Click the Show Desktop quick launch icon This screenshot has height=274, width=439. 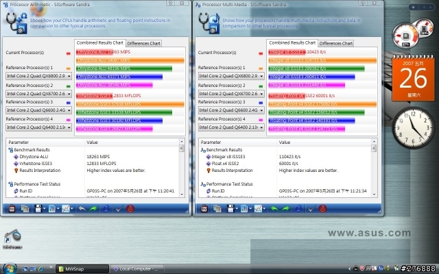pos(25,269)
